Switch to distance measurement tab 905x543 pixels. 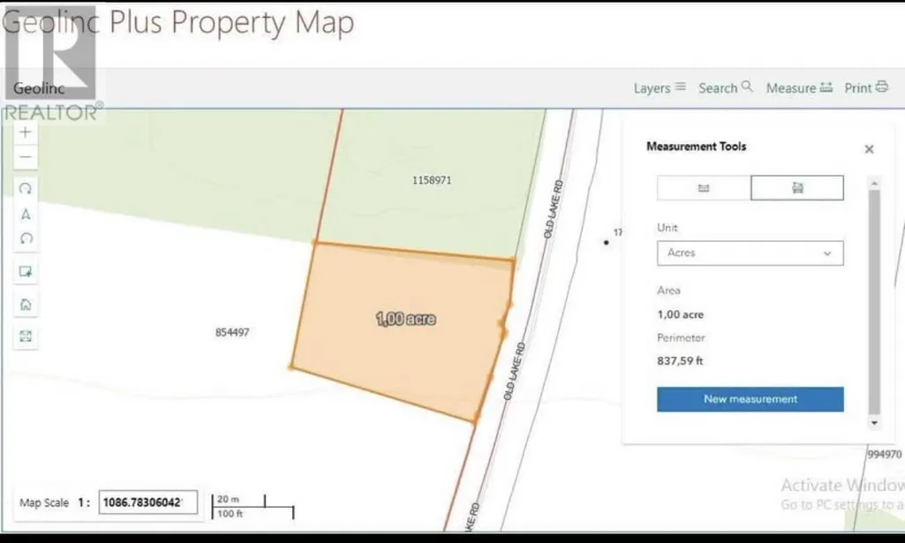704,188
